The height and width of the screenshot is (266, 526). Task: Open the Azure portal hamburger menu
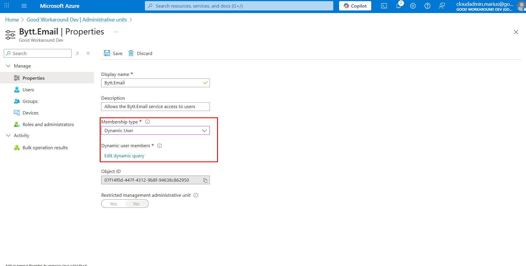point(24,6)
